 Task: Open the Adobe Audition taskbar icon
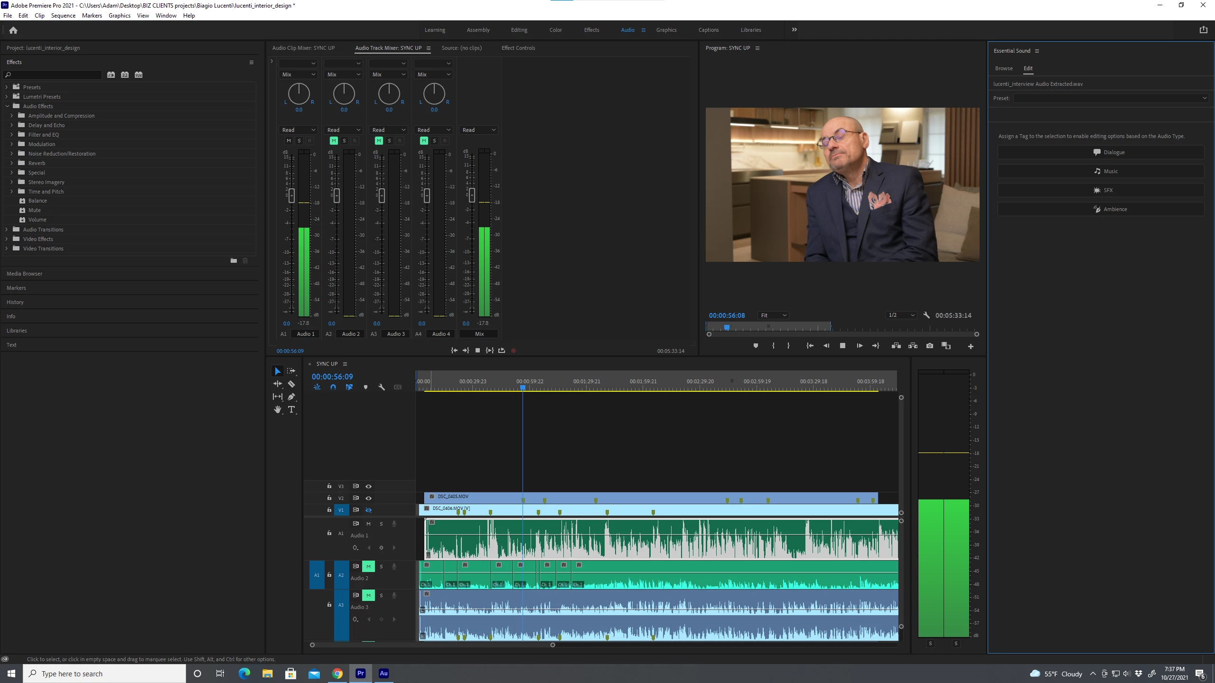coord(383,673)
